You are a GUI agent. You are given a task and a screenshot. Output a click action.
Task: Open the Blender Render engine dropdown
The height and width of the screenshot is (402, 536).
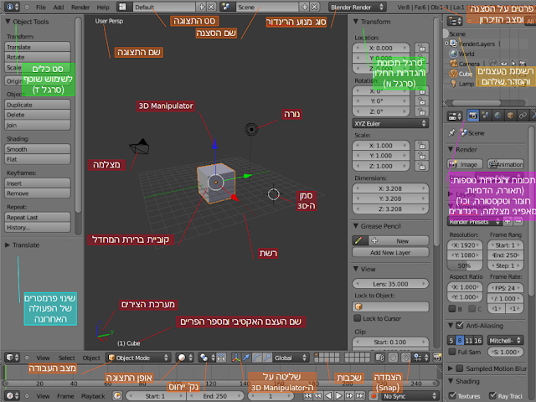[x=358, y=7]
